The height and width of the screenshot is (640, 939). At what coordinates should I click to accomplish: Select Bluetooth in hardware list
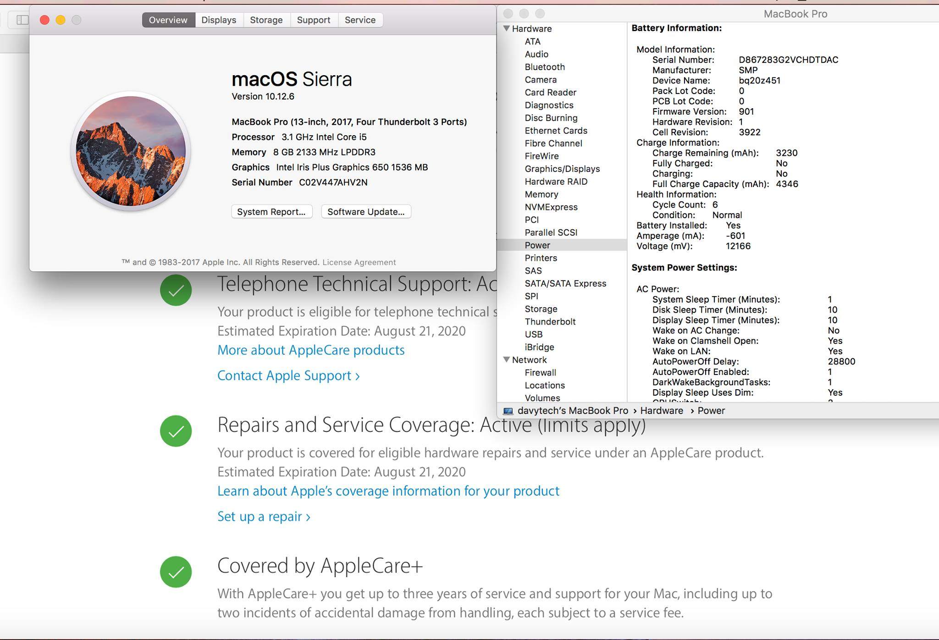point(545,67)
